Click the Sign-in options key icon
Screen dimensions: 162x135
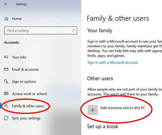[x=6, y=82]
